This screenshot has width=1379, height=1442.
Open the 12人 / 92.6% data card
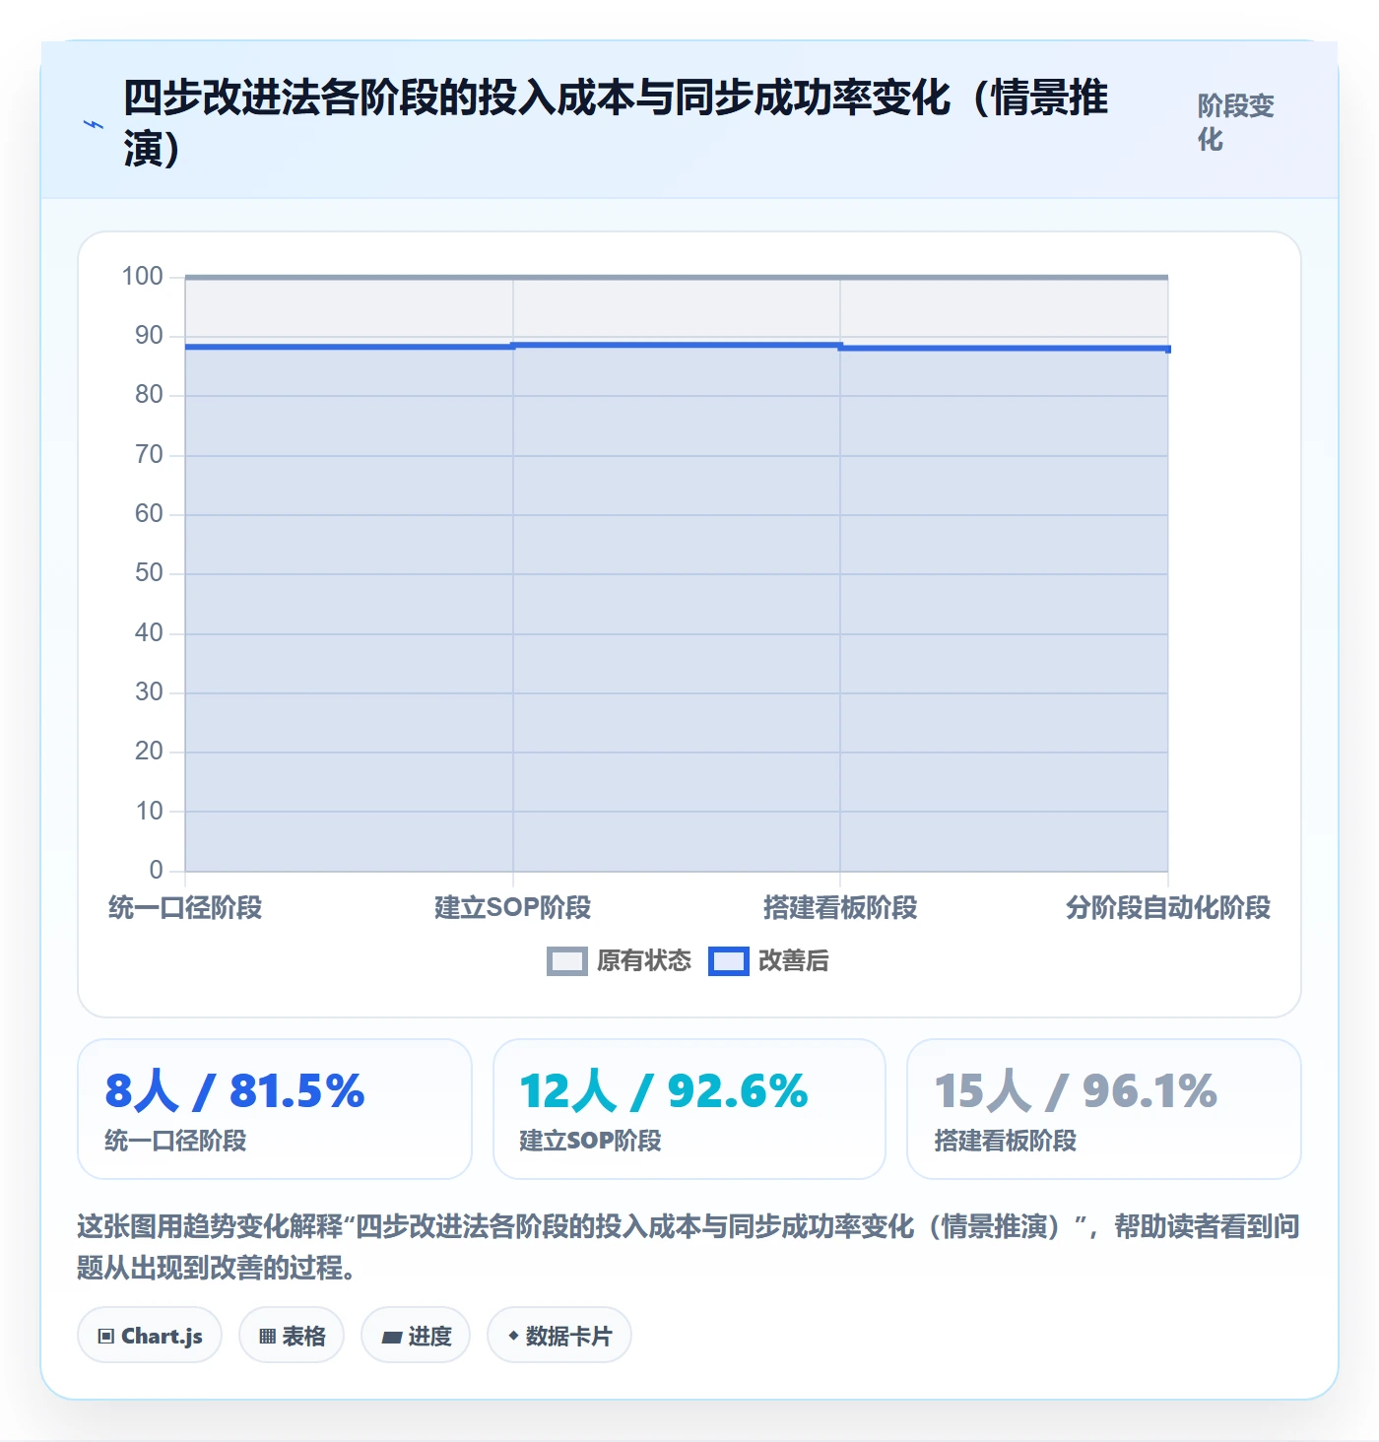(x=689, y=1109)
